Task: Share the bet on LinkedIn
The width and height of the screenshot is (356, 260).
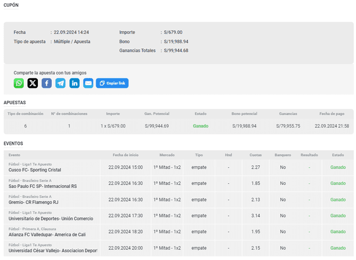Action: [75, 83]
